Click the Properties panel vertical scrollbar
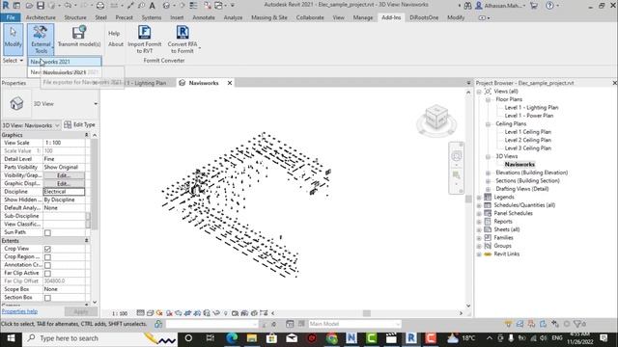 95,184
